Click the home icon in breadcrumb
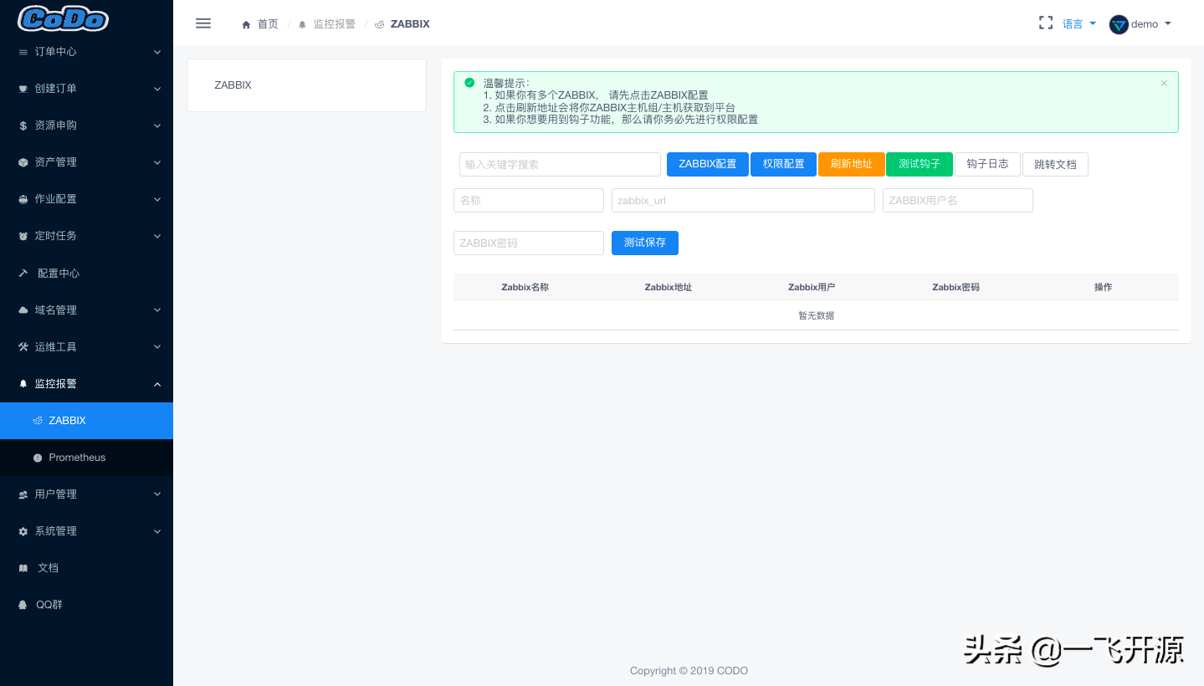The image size is (1204, 686). point(246,24)
